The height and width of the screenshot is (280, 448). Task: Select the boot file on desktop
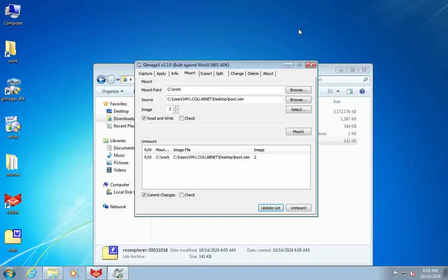13,241
